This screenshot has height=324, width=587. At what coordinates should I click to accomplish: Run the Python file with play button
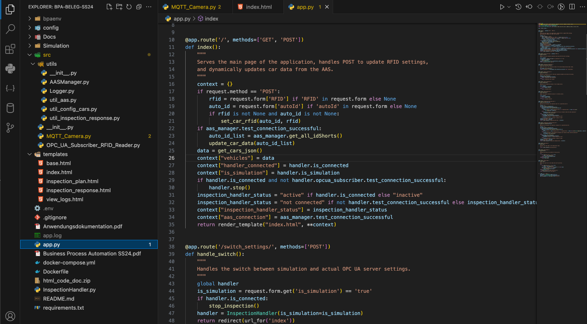[502, 7]
